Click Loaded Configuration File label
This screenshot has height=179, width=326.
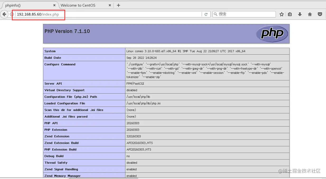tap(65, 103)
